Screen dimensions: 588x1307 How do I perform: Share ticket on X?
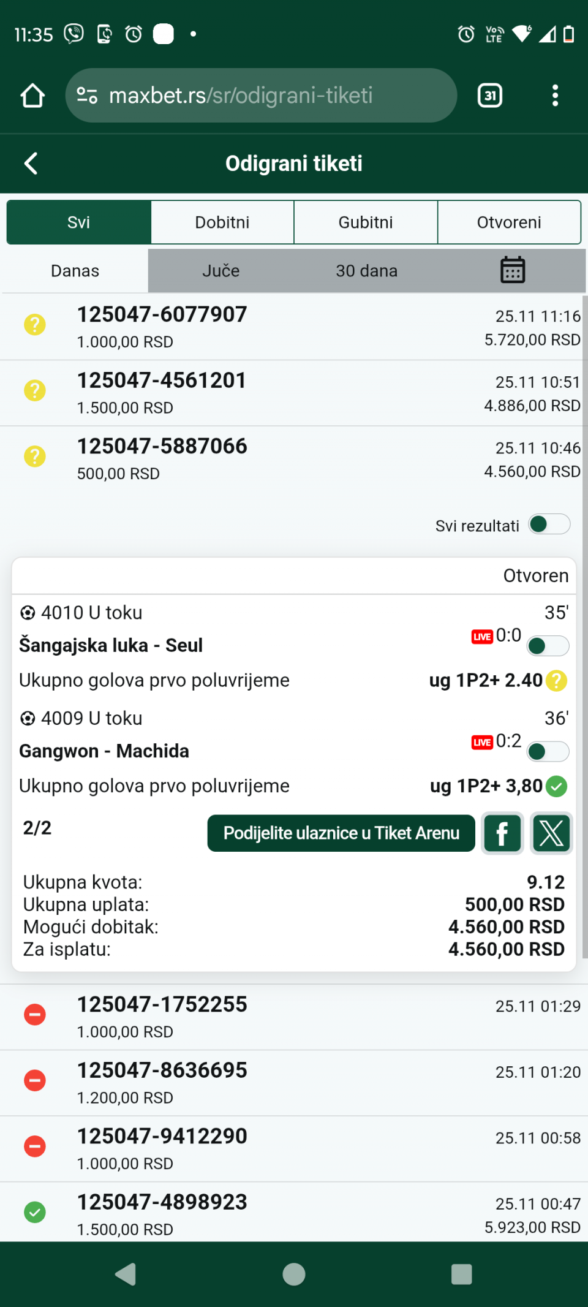point(551,833)
